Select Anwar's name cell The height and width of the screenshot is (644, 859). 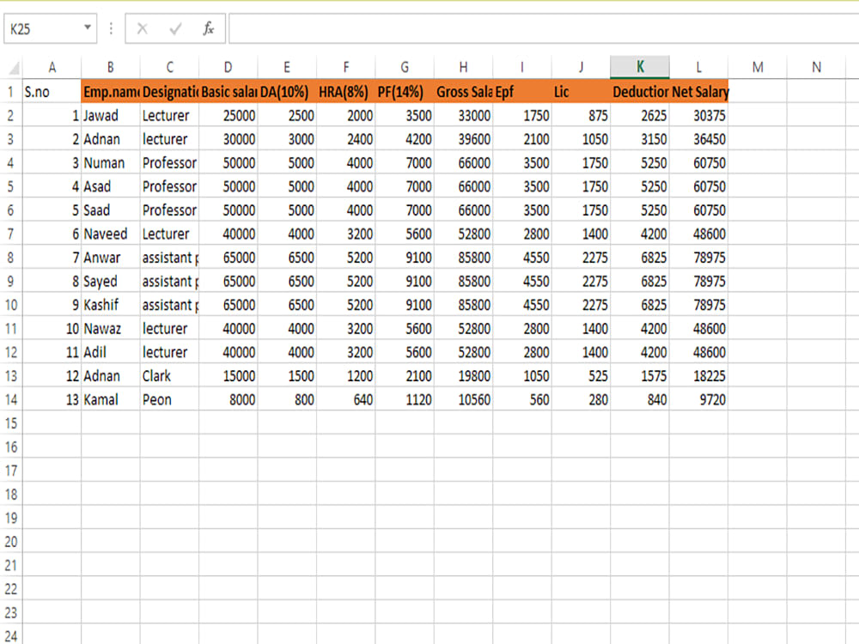click(x=111, y=258)
